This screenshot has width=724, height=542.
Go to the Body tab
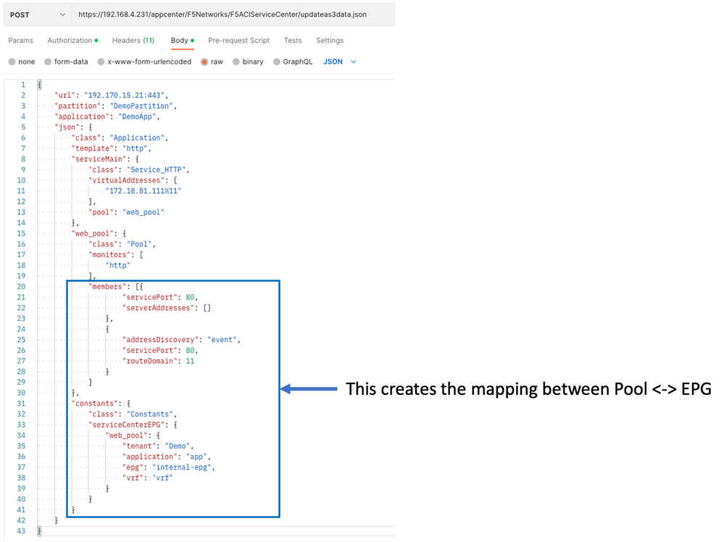179,41
